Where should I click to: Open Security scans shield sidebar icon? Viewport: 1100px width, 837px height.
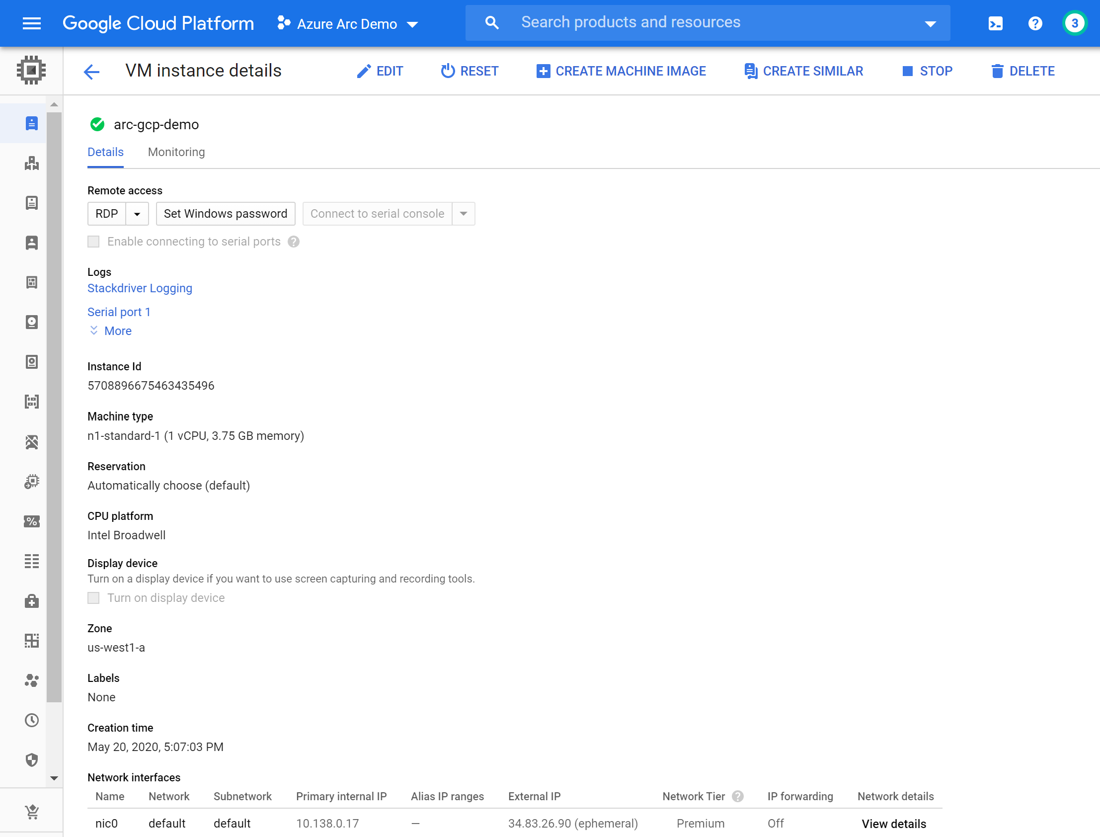(31, 760)
